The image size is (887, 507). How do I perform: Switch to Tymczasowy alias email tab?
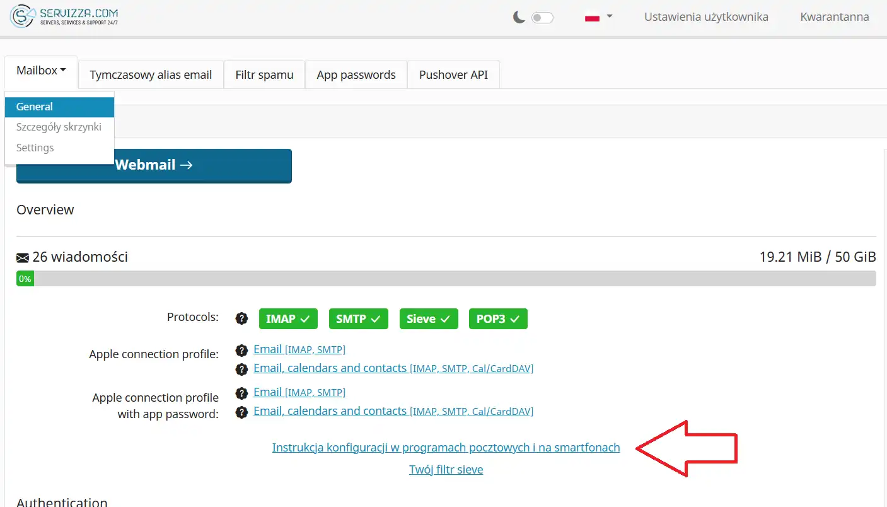click(151, 74)
